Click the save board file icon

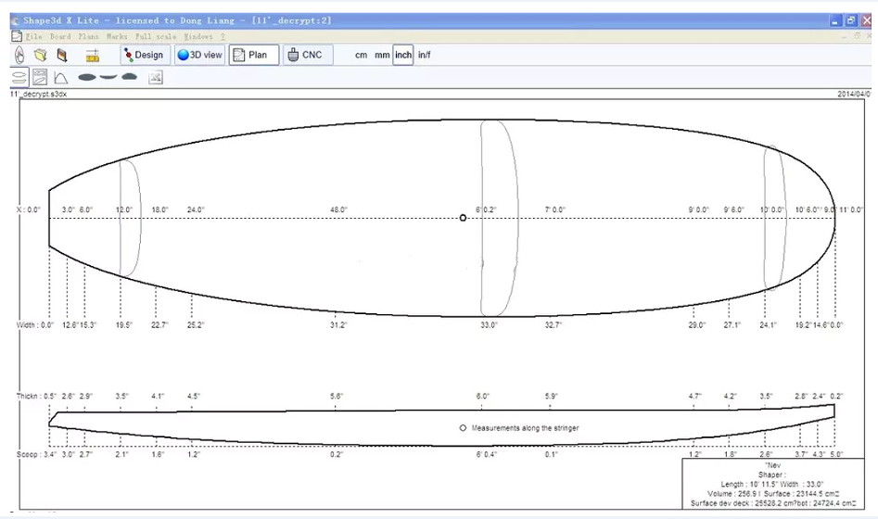point(62,55)
